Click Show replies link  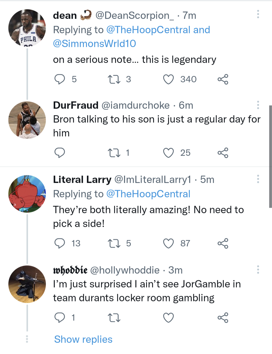(83, 339)
